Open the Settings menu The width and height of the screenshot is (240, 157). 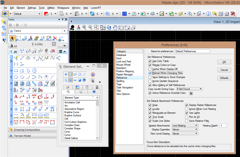[x=32, y=8]
